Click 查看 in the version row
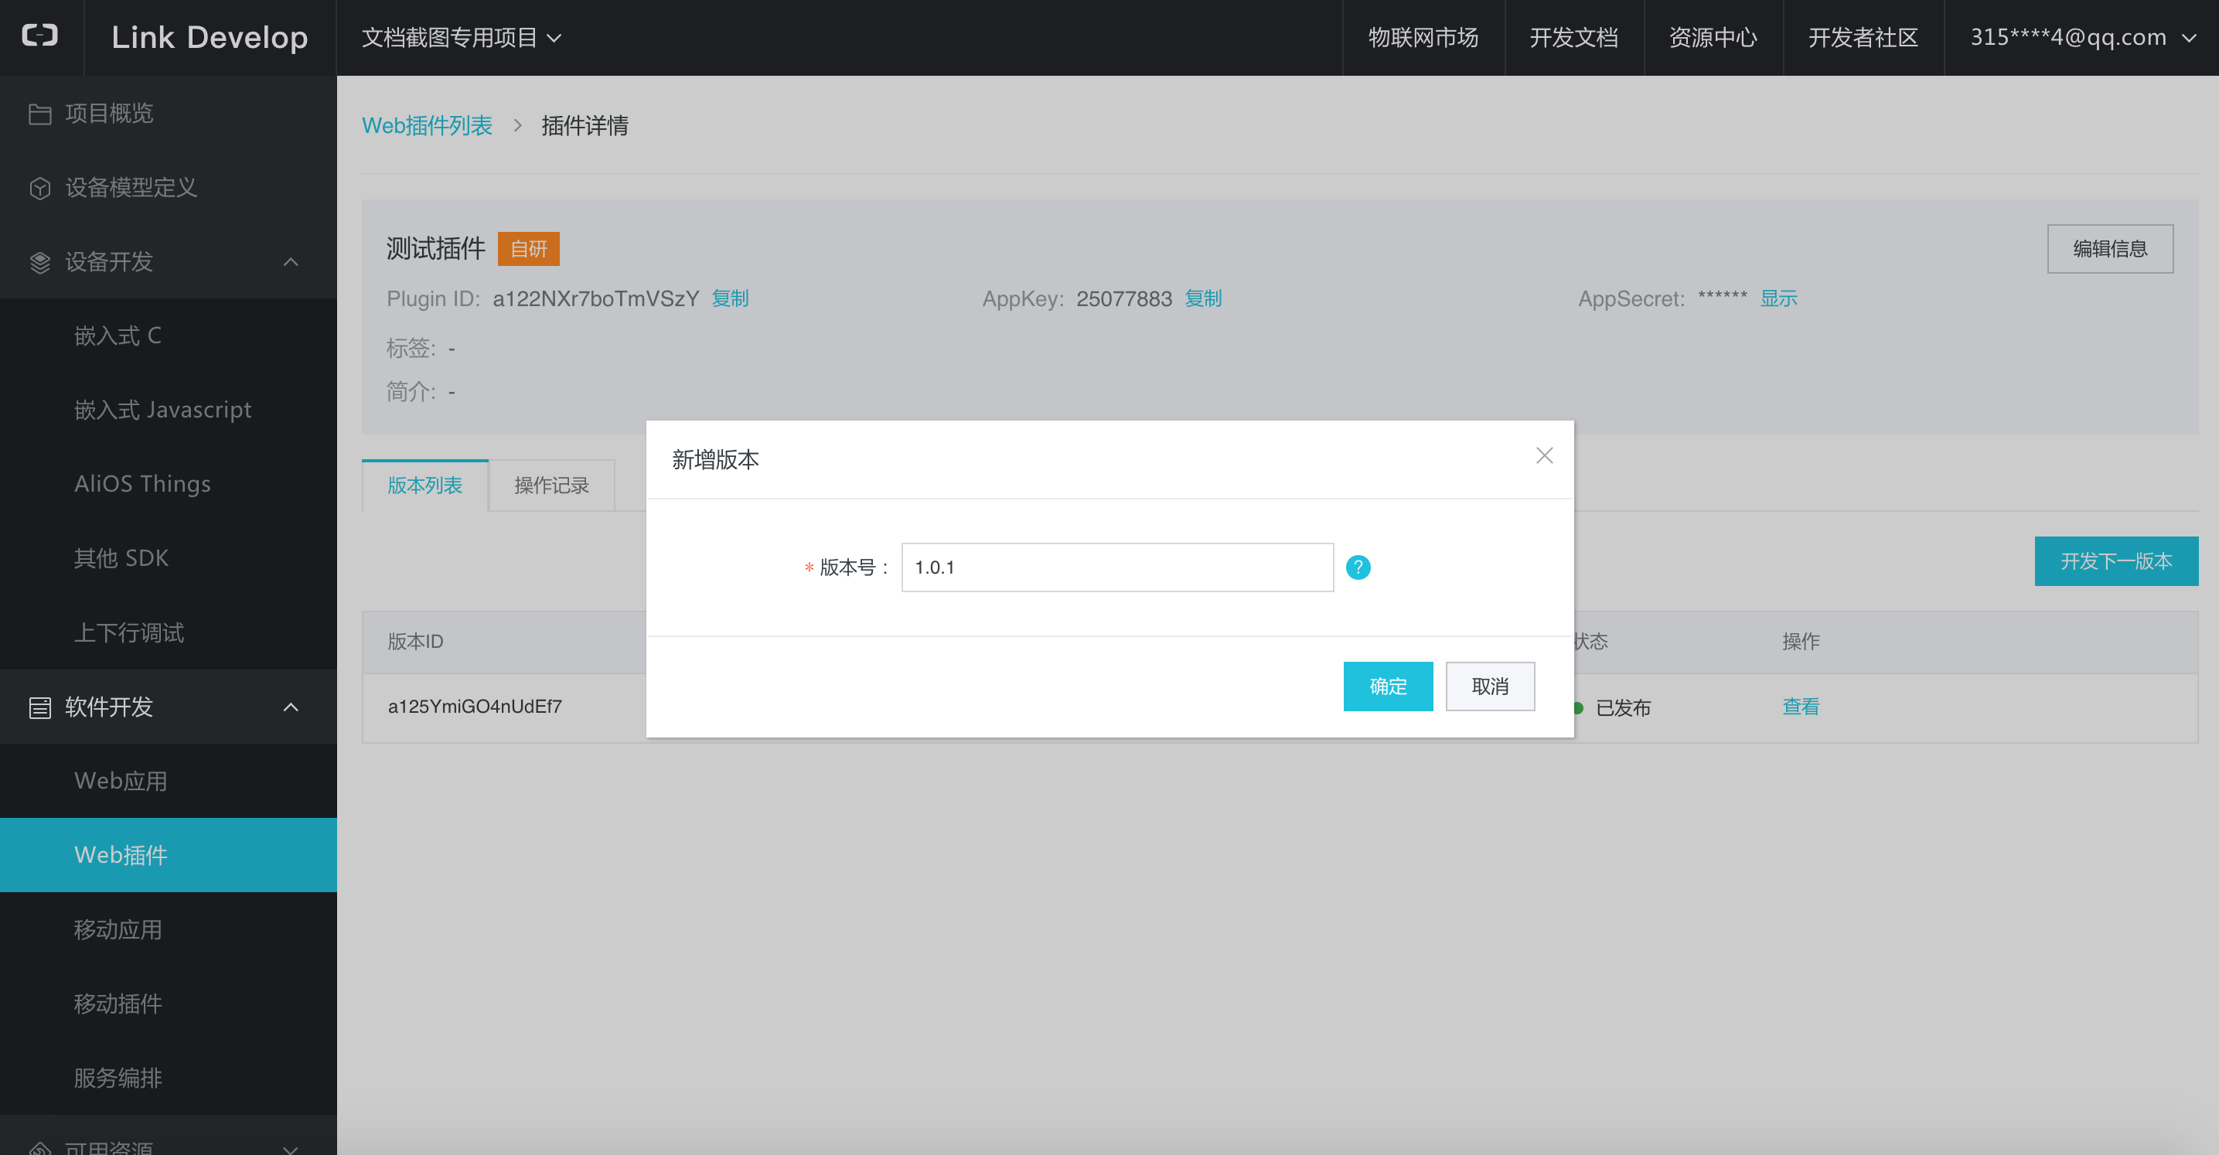The image size is (2219, 1155). pos(1801,707)
